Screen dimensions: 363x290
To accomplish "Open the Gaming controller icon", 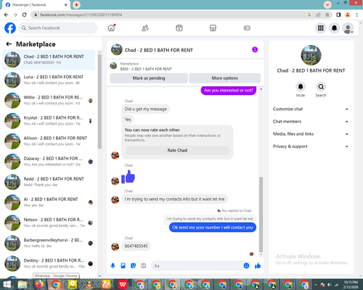I will click(247, 28).
